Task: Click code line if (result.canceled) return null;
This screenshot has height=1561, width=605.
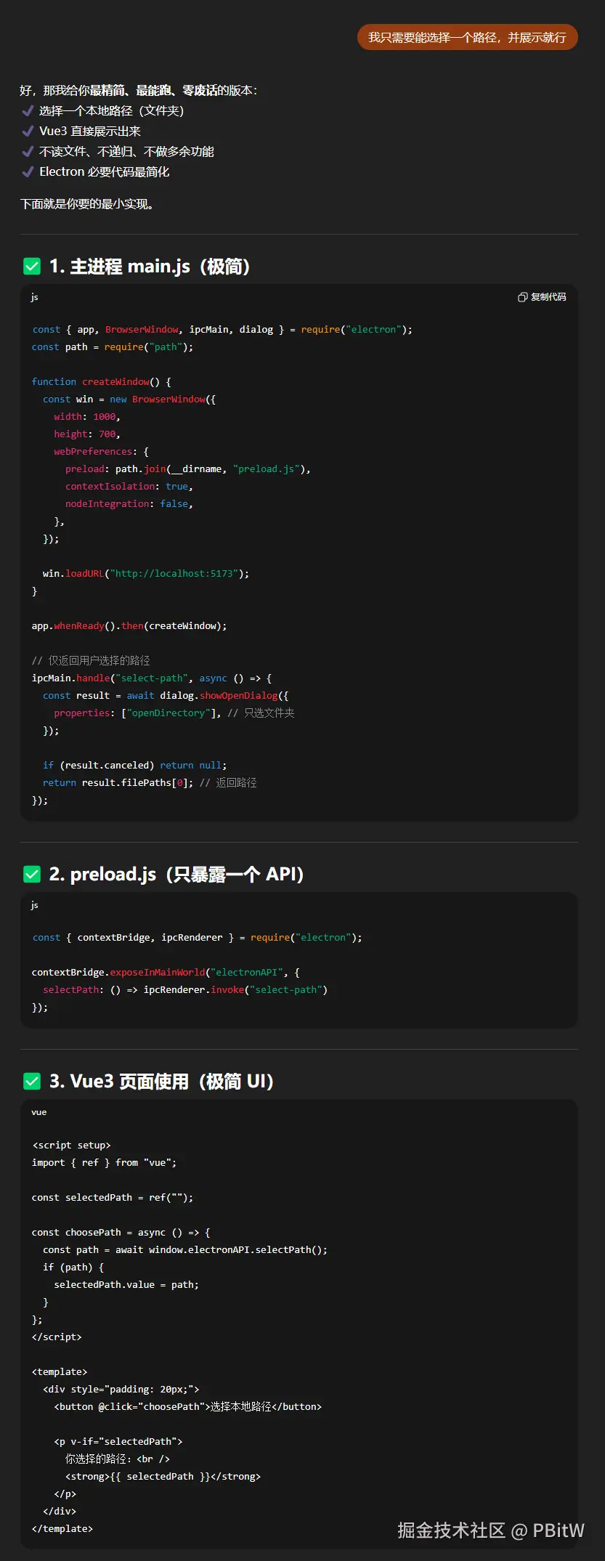Action: (135, 766)
